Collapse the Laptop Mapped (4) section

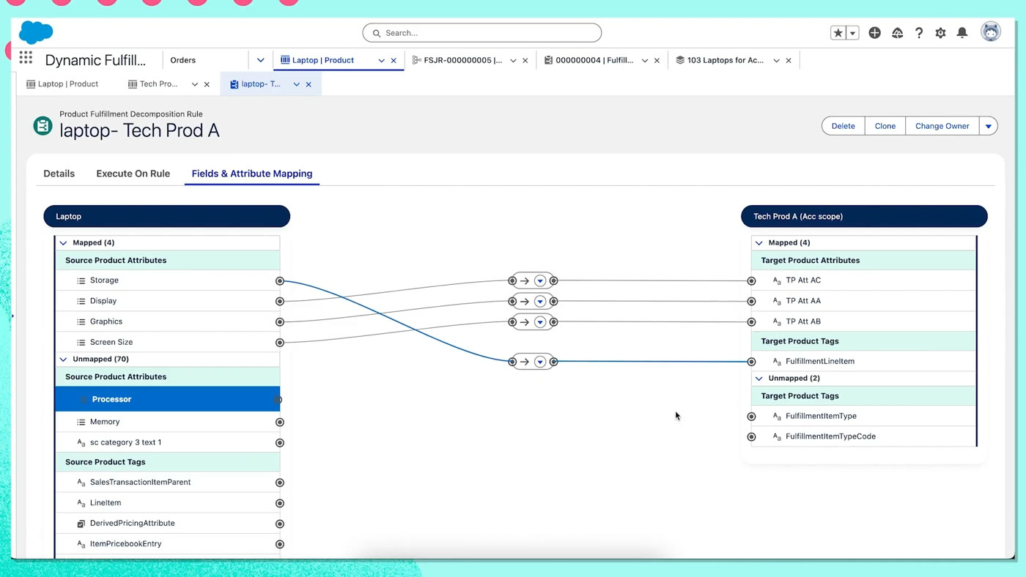pos(63,243)
